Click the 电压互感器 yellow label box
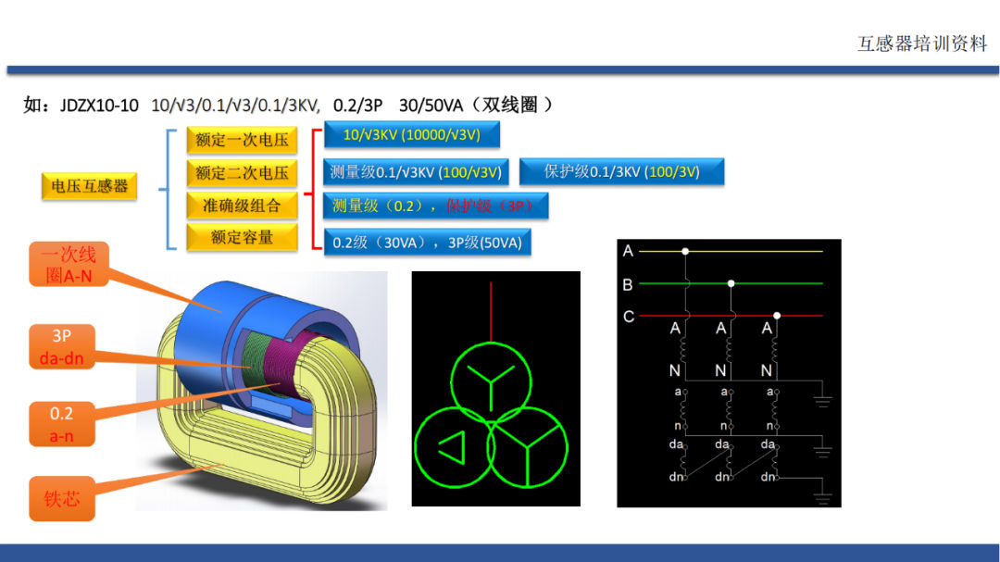1000x562 pixels. coord(89,186)
